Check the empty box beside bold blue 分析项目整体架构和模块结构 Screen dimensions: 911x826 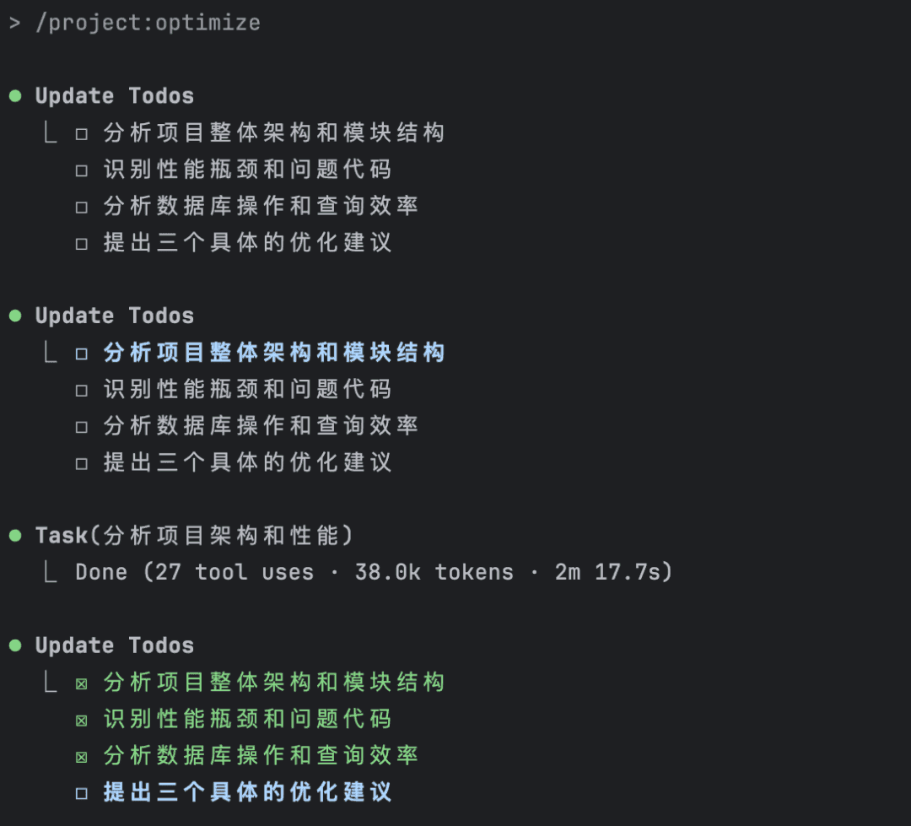tap(82, 354)
